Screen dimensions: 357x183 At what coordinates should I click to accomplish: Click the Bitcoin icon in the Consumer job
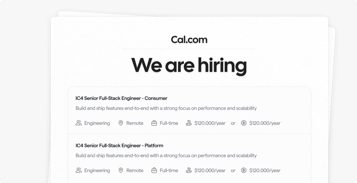coord(244,123)
